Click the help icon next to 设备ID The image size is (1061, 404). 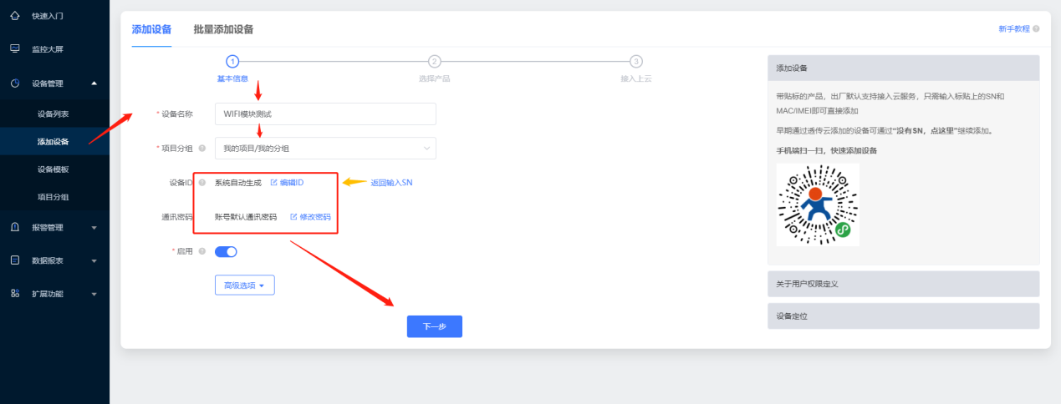click(202, 183)
